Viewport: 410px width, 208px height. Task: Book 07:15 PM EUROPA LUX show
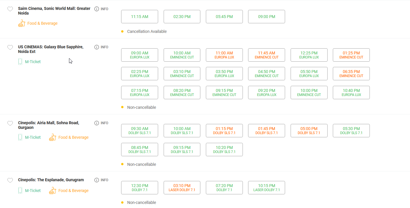139,93
